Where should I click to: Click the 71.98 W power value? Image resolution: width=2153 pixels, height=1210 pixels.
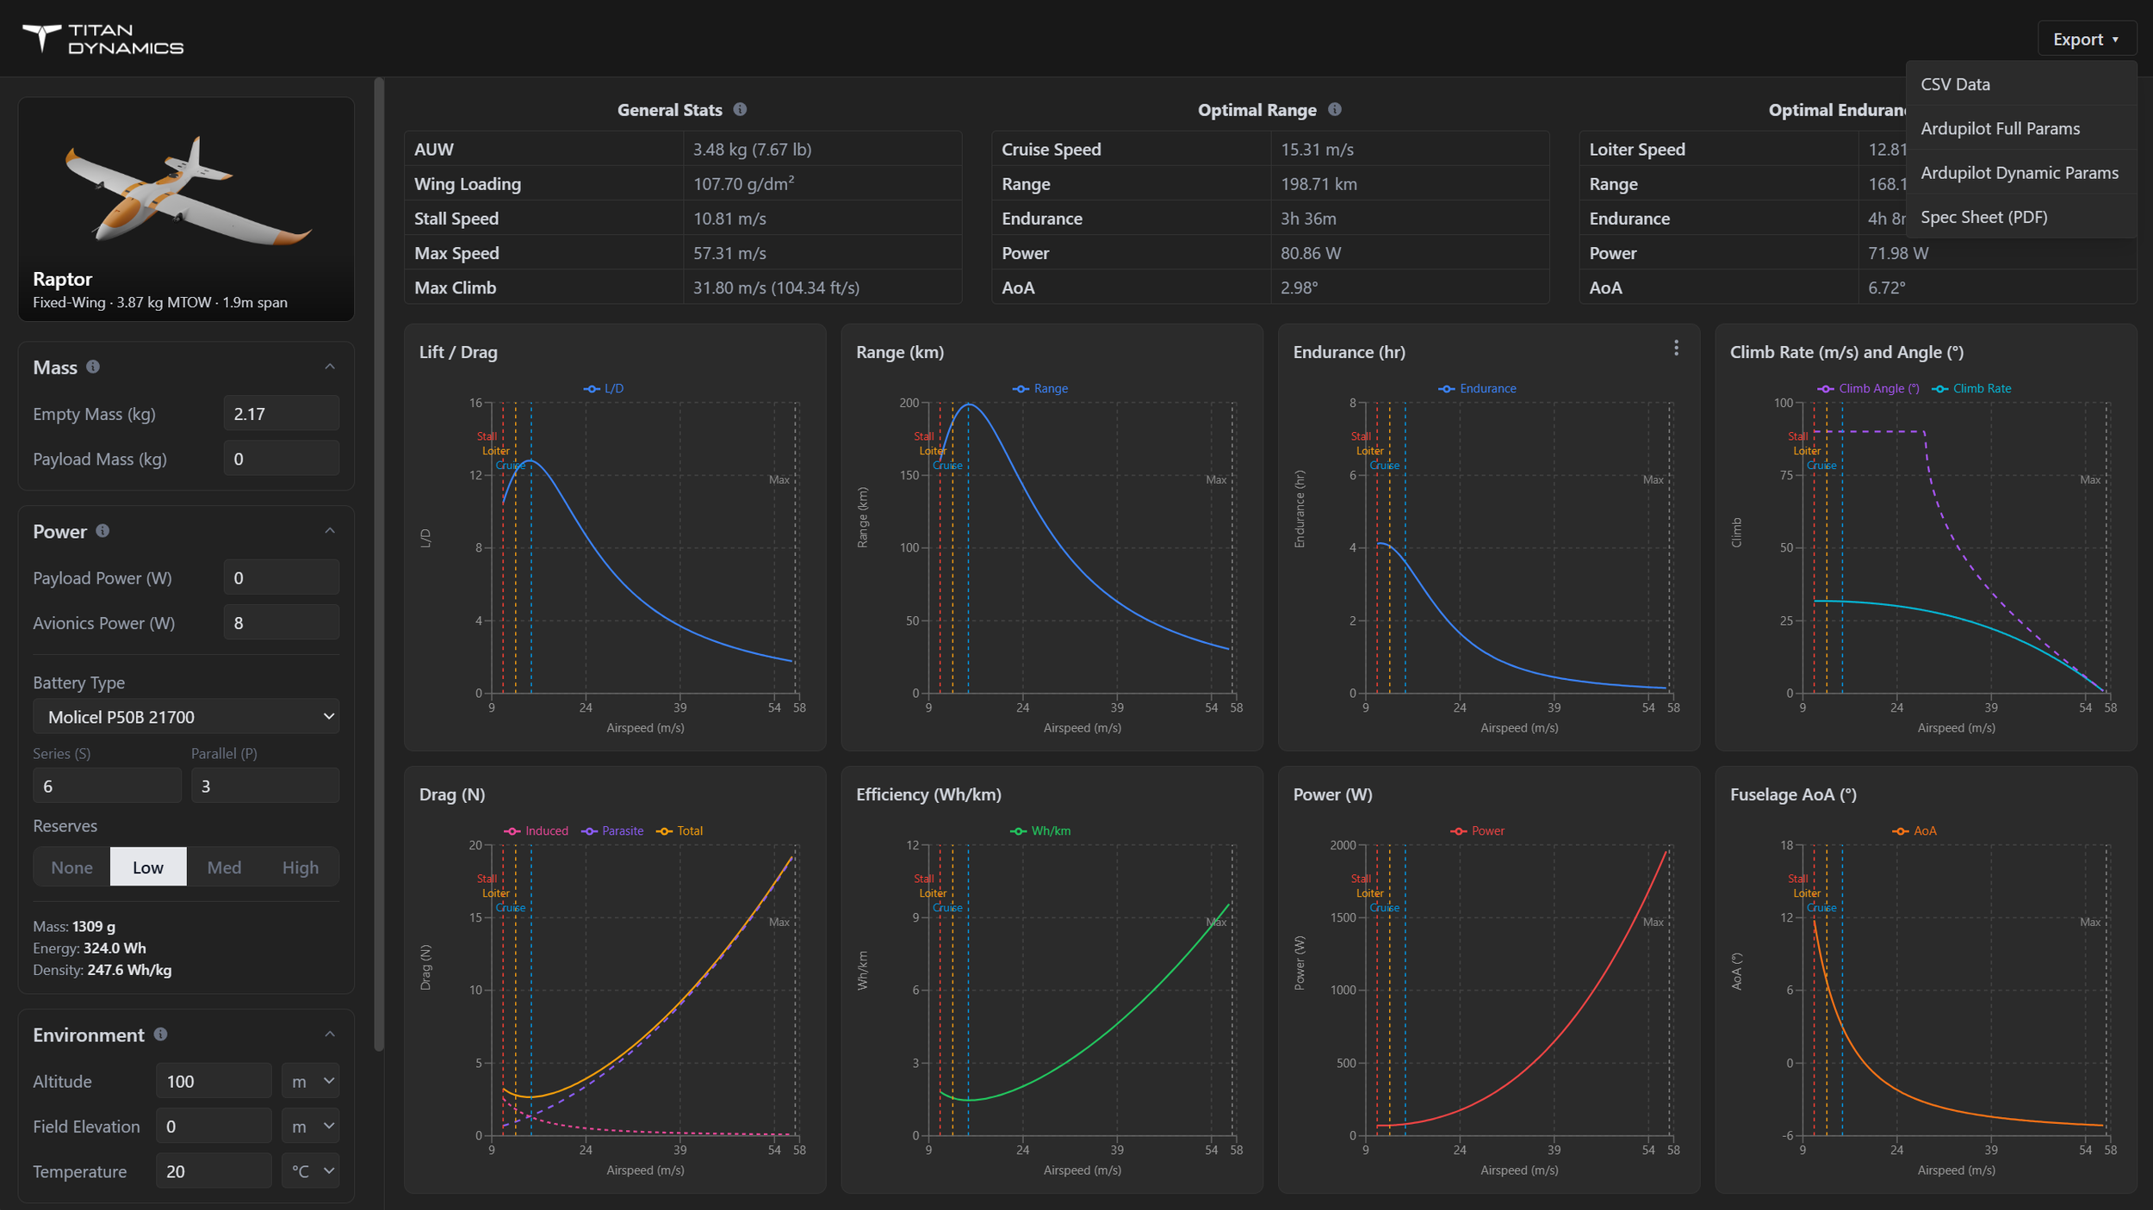1898,254
